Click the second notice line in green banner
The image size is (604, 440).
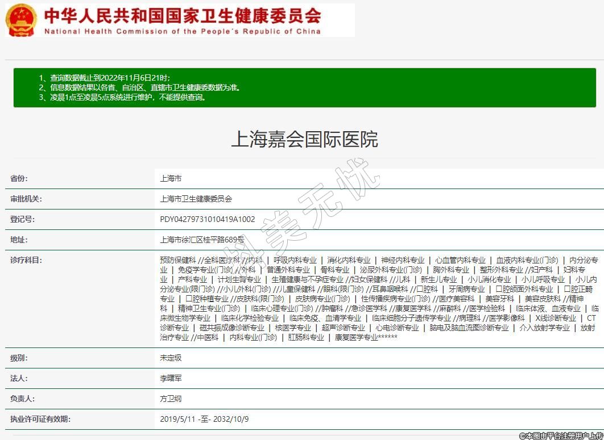point(139,87)
